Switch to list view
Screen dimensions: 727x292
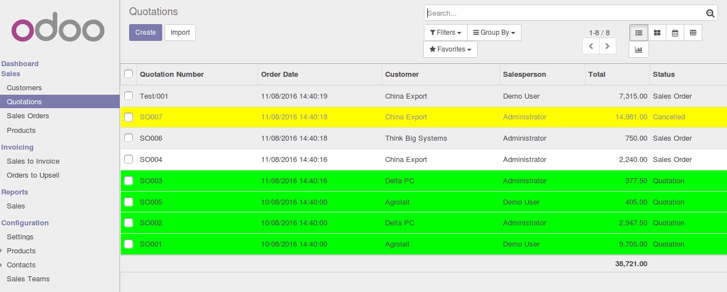point(639,33)
